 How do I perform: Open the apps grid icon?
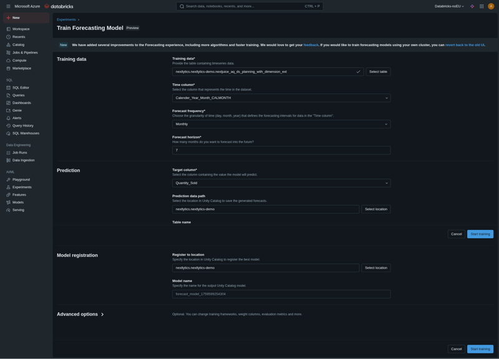coord(482,6)
